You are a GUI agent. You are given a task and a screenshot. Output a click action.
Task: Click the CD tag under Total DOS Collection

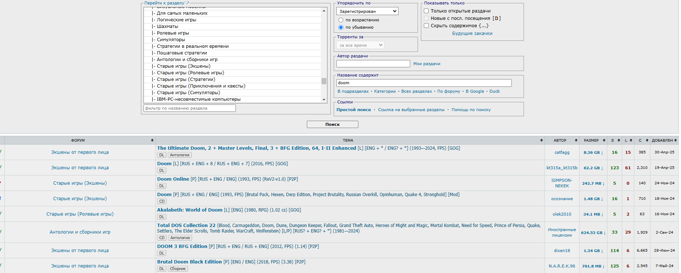(x=162, y=238)
